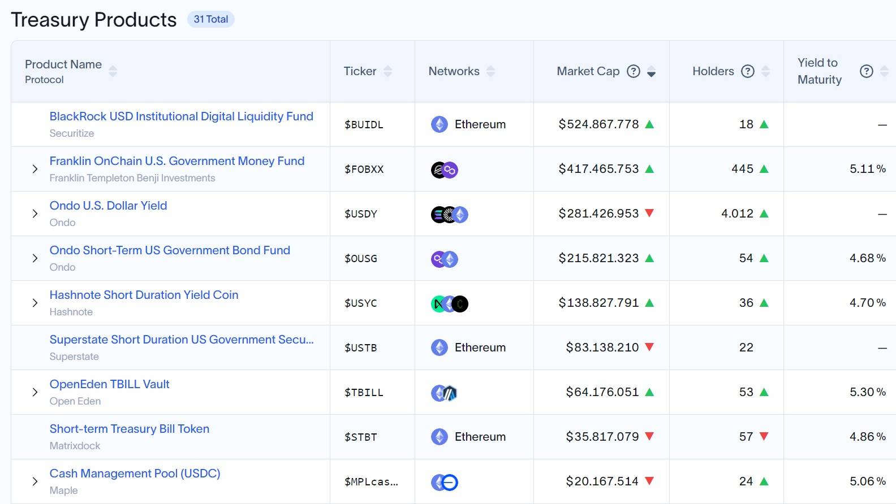
Task: Sort table by Networks column
Action: pyautogui.click(x=490, y=71)
